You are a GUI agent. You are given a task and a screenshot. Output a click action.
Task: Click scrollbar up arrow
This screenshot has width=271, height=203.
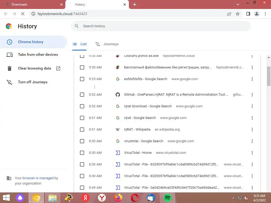[x=269, y=57]
